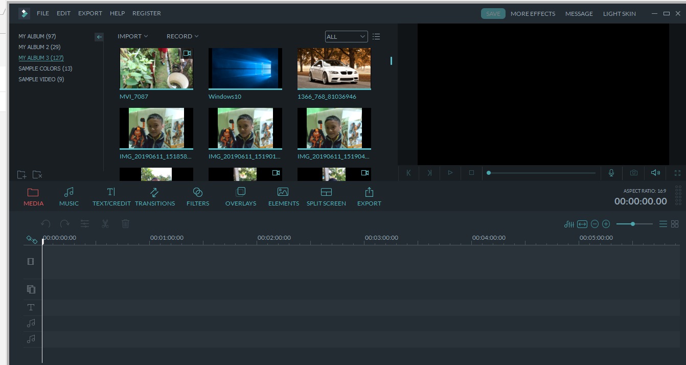Zoom in the timeline with plus

(606, 224)
